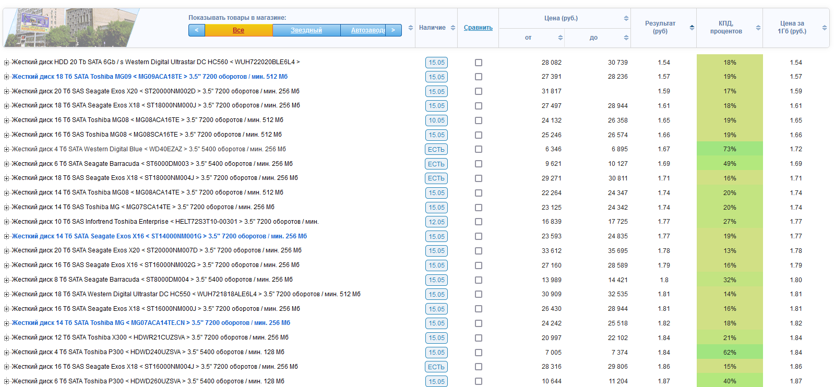Tick compare checkbox for Toshiba P300 HDWD260UZSVA

479,381
